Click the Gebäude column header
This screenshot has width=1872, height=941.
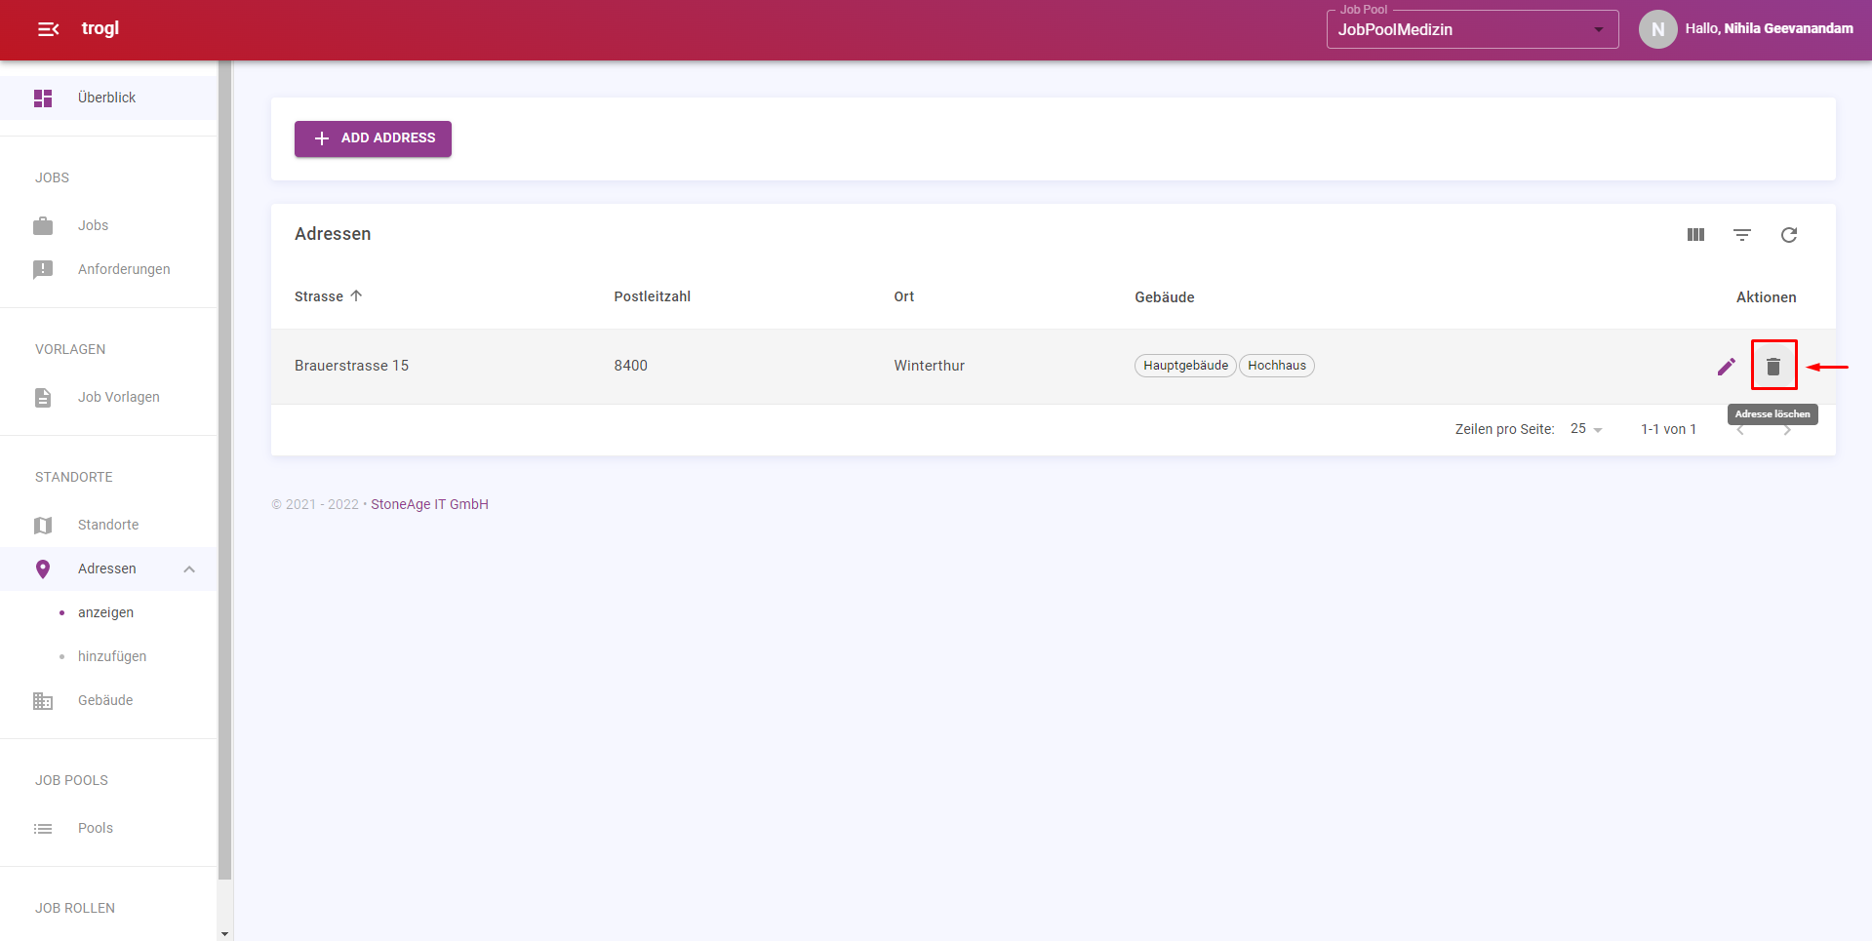point(1164,297)
